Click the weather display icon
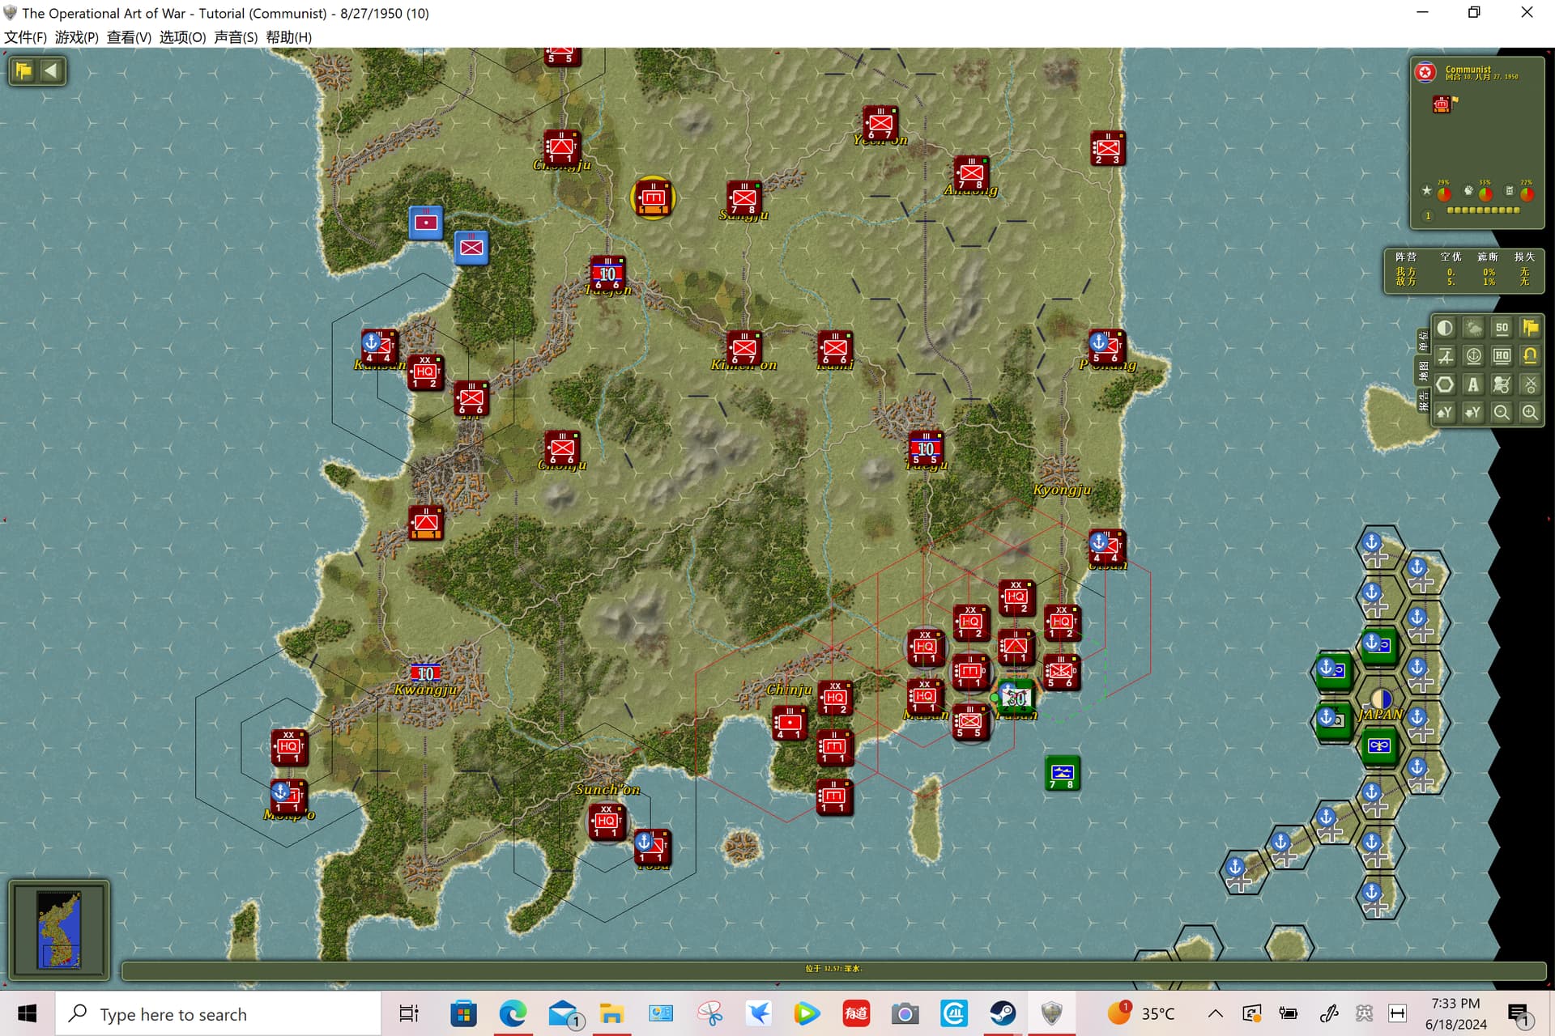 (x=1473, y=328)
